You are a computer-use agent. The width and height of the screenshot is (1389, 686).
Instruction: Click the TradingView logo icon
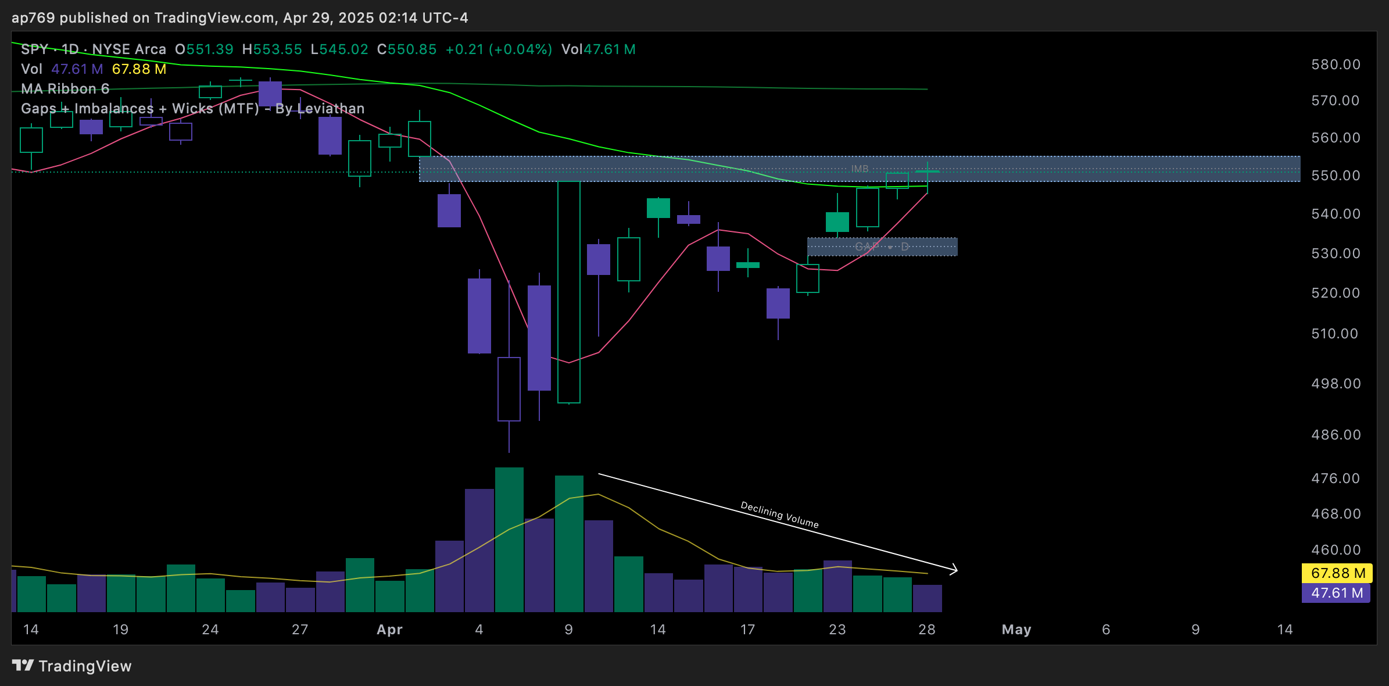23,666
